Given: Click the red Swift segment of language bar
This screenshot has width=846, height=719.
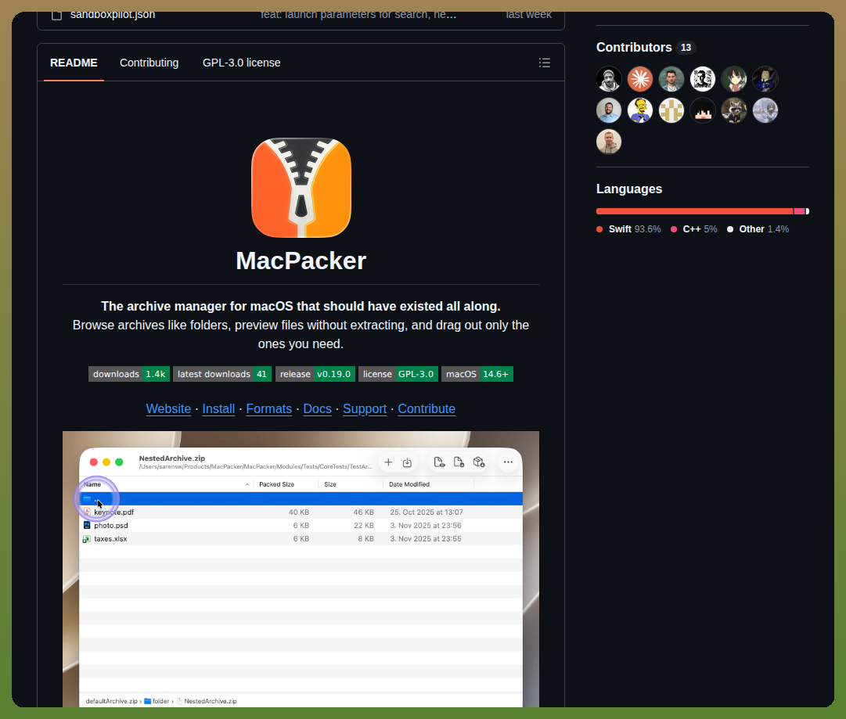Looking at the screenshot, I should click(x=694, y=211).
